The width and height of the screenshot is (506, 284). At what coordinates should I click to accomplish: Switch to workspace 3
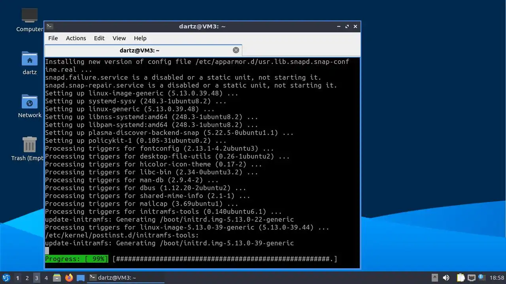coord(36,278)
